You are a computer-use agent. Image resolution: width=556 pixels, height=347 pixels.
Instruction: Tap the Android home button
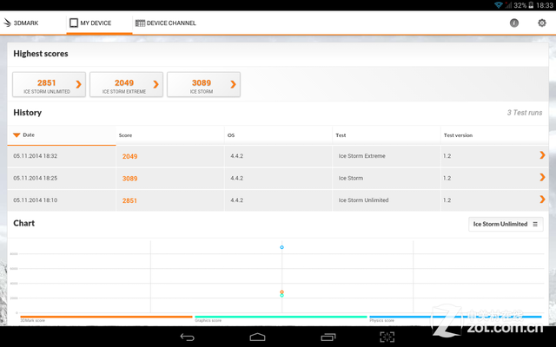[x=257, y=337]
